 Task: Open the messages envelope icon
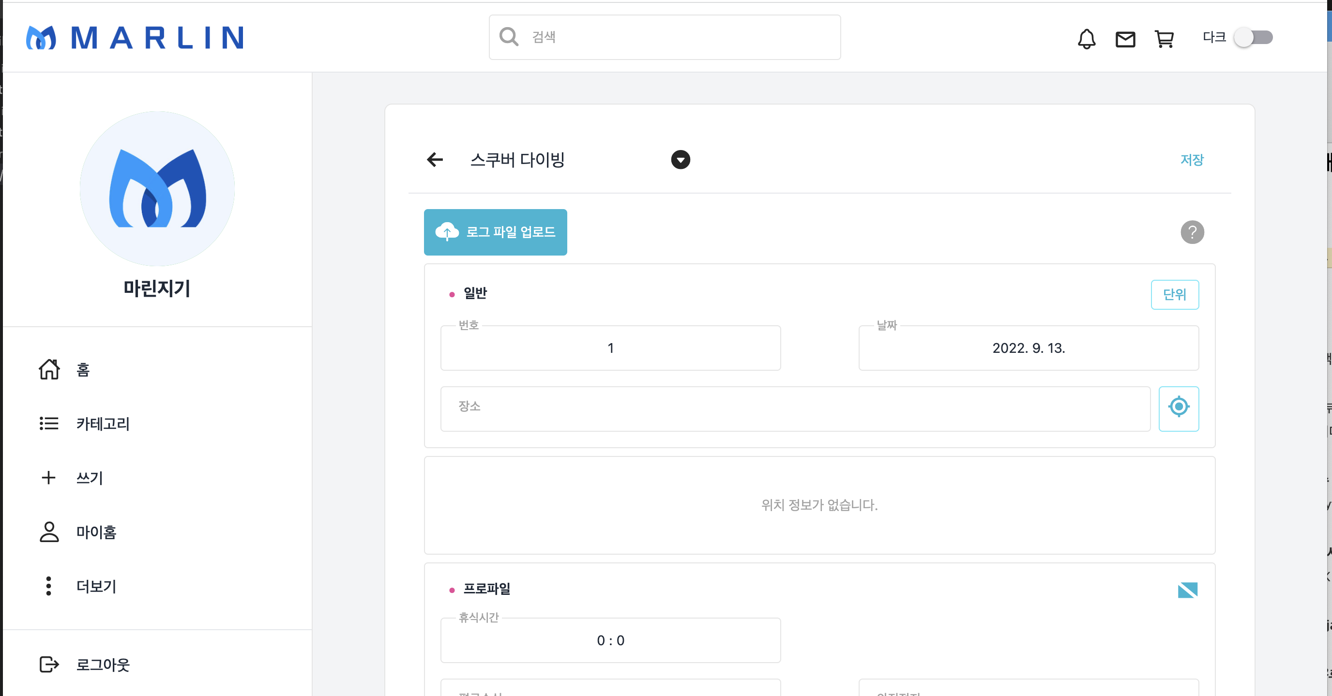1125,39
